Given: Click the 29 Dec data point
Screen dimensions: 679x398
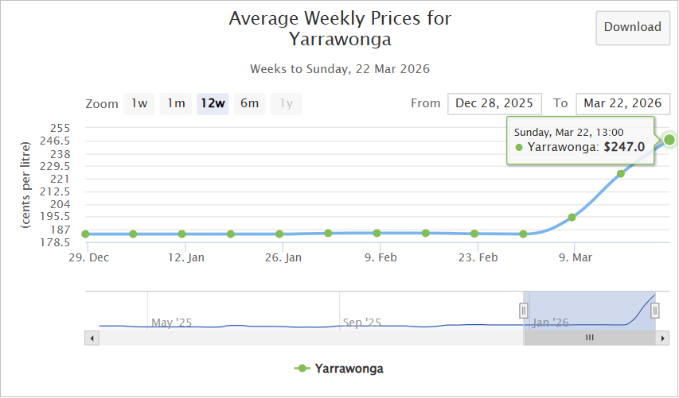Looking at the screenshot, I should (x=85, y=234).
